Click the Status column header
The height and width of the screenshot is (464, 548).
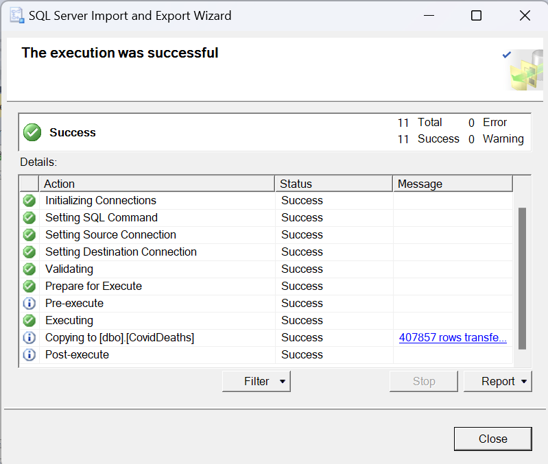tap(334, 184)
